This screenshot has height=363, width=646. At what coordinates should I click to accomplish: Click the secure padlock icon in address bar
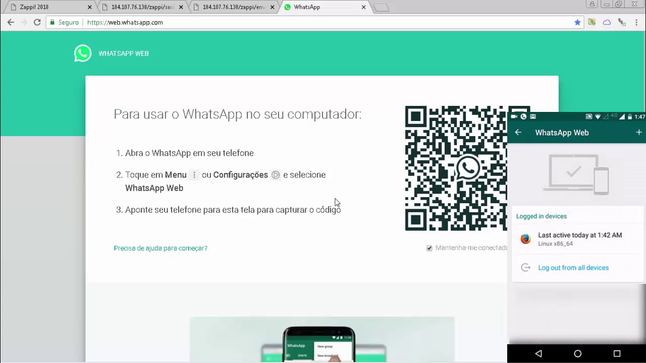(x=52, y=22)
